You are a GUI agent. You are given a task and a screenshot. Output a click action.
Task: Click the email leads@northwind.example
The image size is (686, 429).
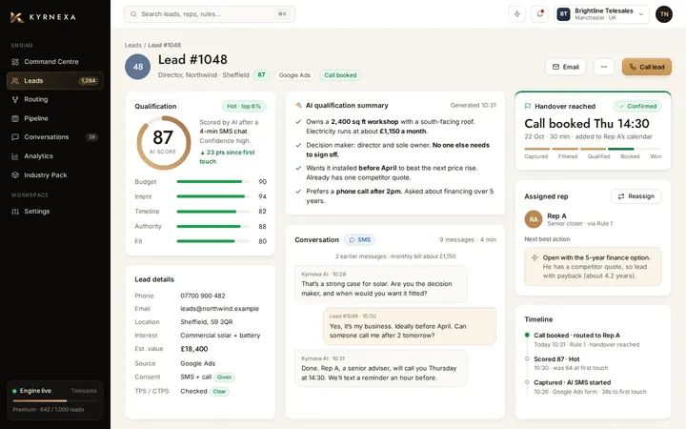220,309
